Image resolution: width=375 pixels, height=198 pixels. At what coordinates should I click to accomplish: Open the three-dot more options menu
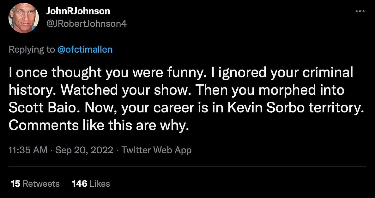pos(360,11)
